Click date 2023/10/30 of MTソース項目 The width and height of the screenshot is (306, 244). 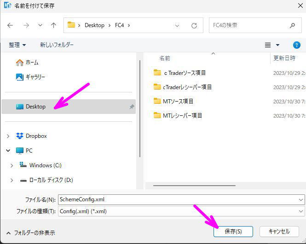pyautogui.click(x=289, y=102)
